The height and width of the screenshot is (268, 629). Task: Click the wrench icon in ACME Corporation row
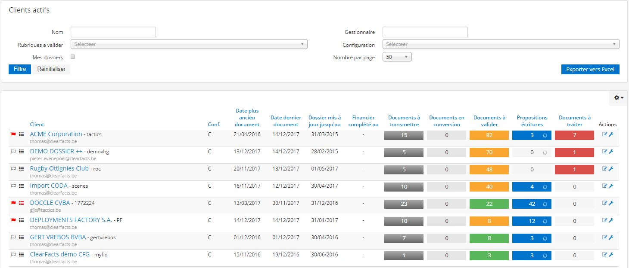pyautogui.click(x=611, y=134)
